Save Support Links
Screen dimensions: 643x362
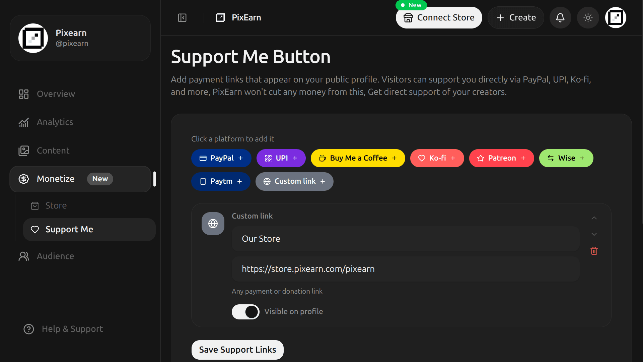coord(237,350)
